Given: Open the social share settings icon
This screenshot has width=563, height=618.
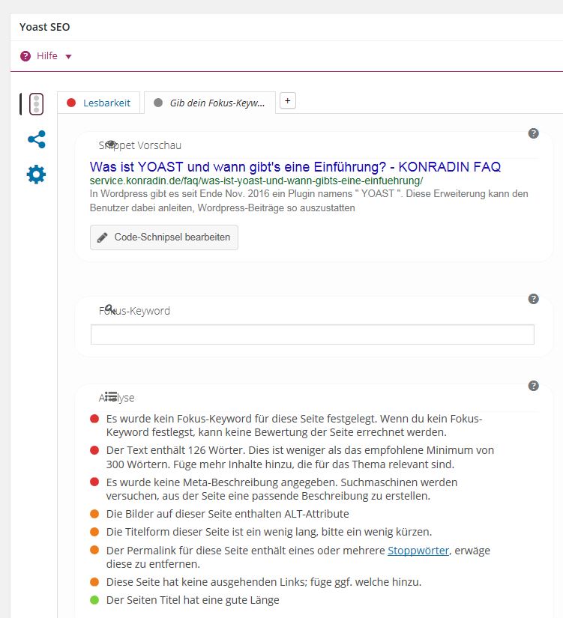Looking at the screenshot, I should point(36,139).
